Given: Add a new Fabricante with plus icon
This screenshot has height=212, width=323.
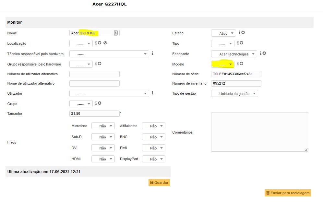Looking at the screenshot, I should point(264,53).
